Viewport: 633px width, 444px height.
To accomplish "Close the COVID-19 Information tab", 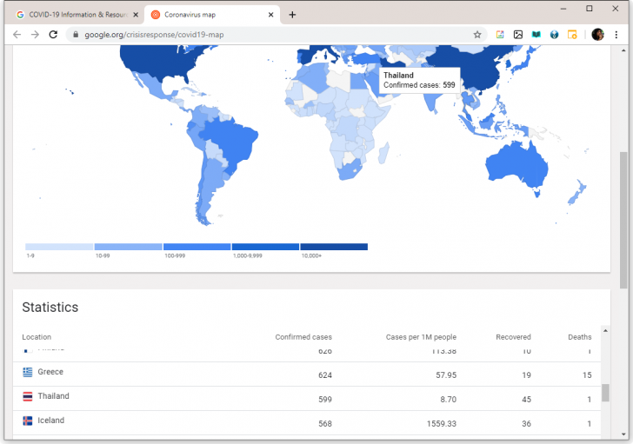I will pos(136,15).
